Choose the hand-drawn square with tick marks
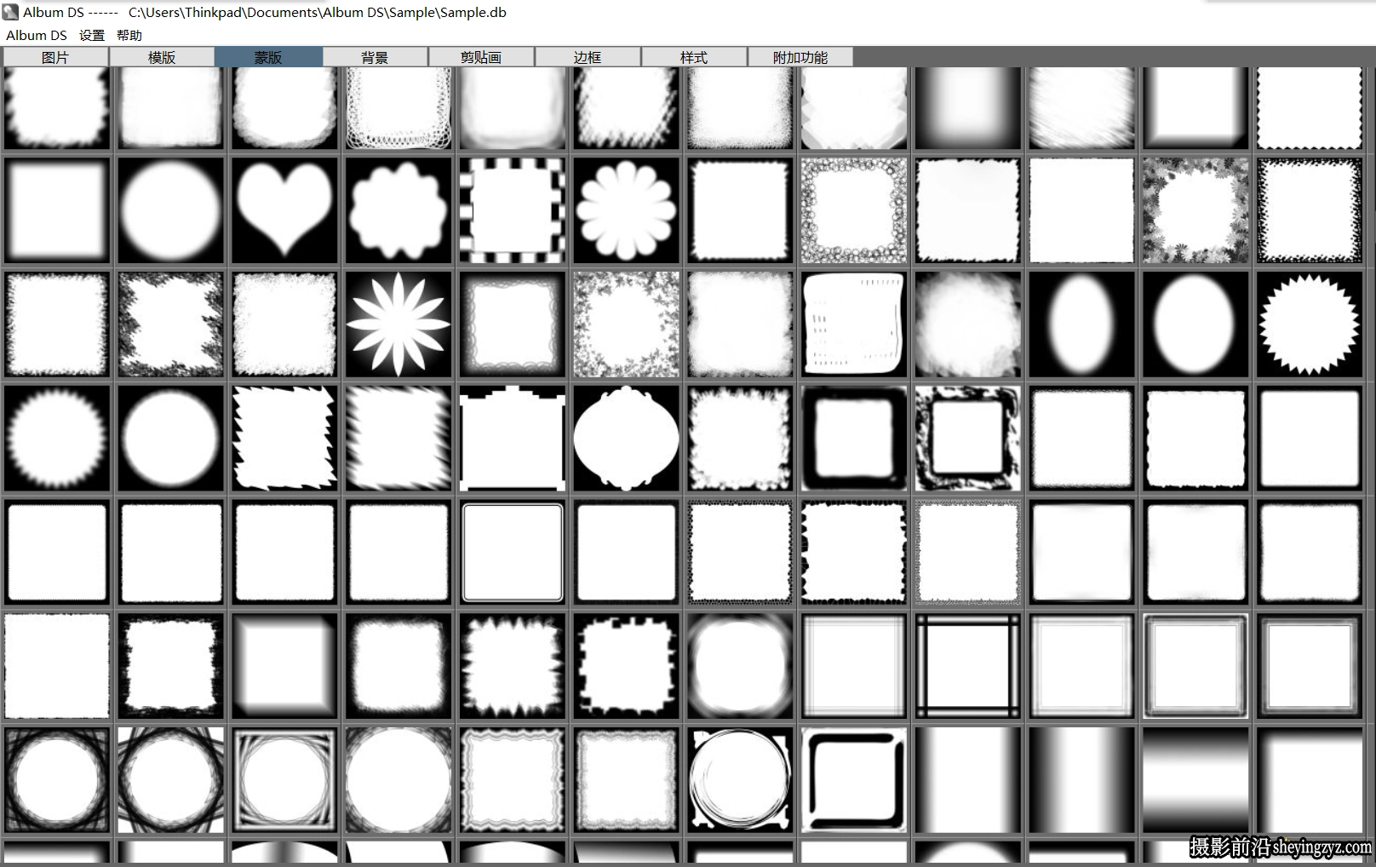The width and height of the screenshot is (1376, 867). coord(854,324)
